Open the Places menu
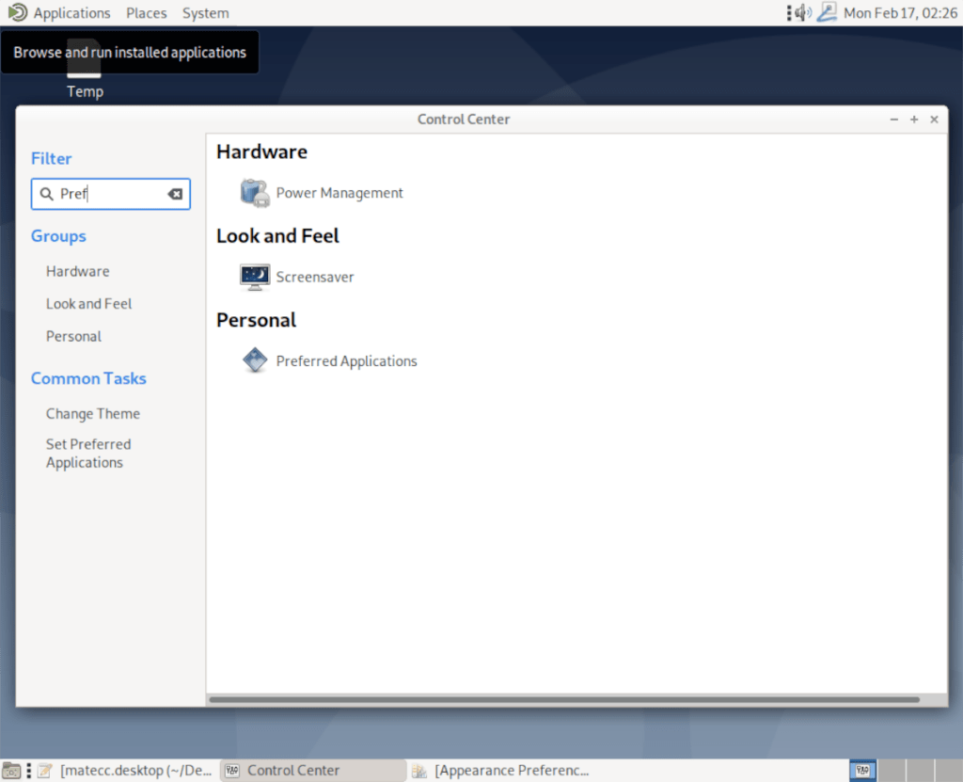Image resolution: width=963 pixels, height=782 pixels. (x=146, y=12)
